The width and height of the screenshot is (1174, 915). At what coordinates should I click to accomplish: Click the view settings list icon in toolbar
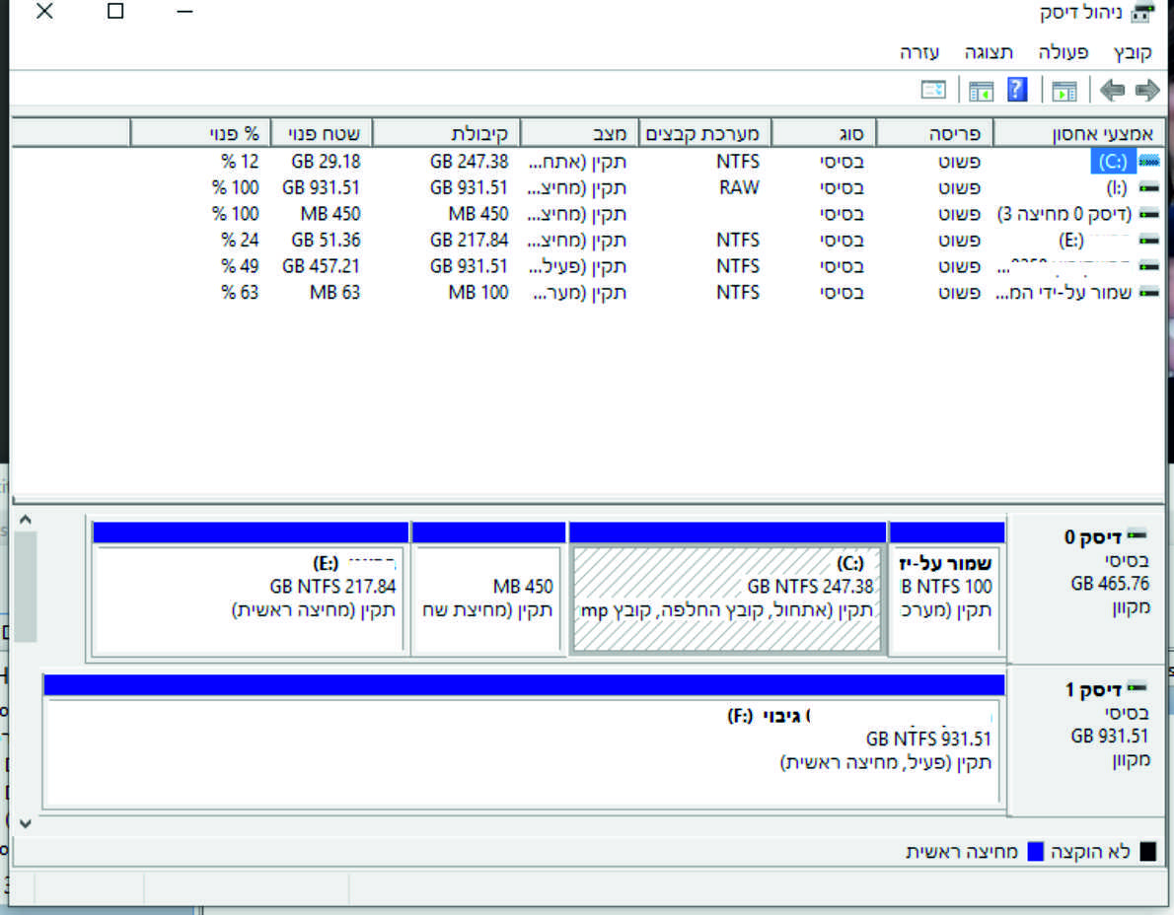[x=933, y=90]
